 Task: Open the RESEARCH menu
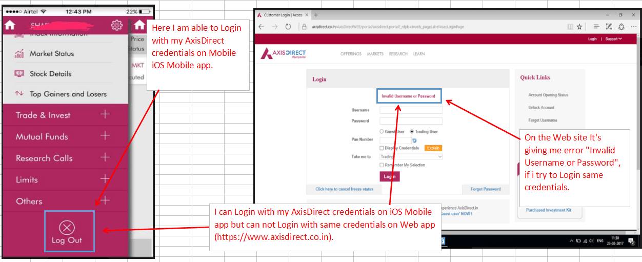click(x=398, y=54)
